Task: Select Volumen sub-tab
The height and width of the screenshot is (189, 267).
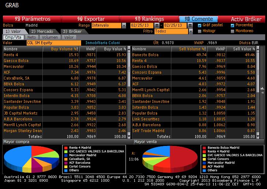Action: (50, 37)
